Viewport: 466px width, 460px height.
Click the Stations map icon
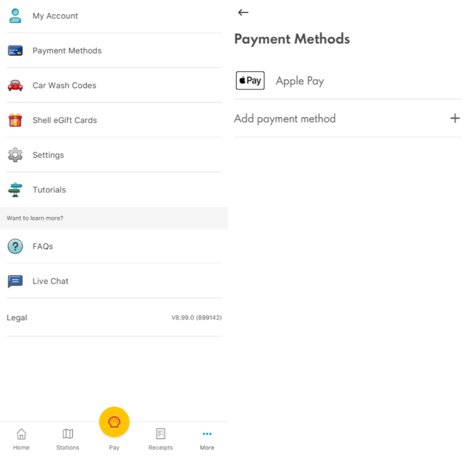tap(68, 434)
